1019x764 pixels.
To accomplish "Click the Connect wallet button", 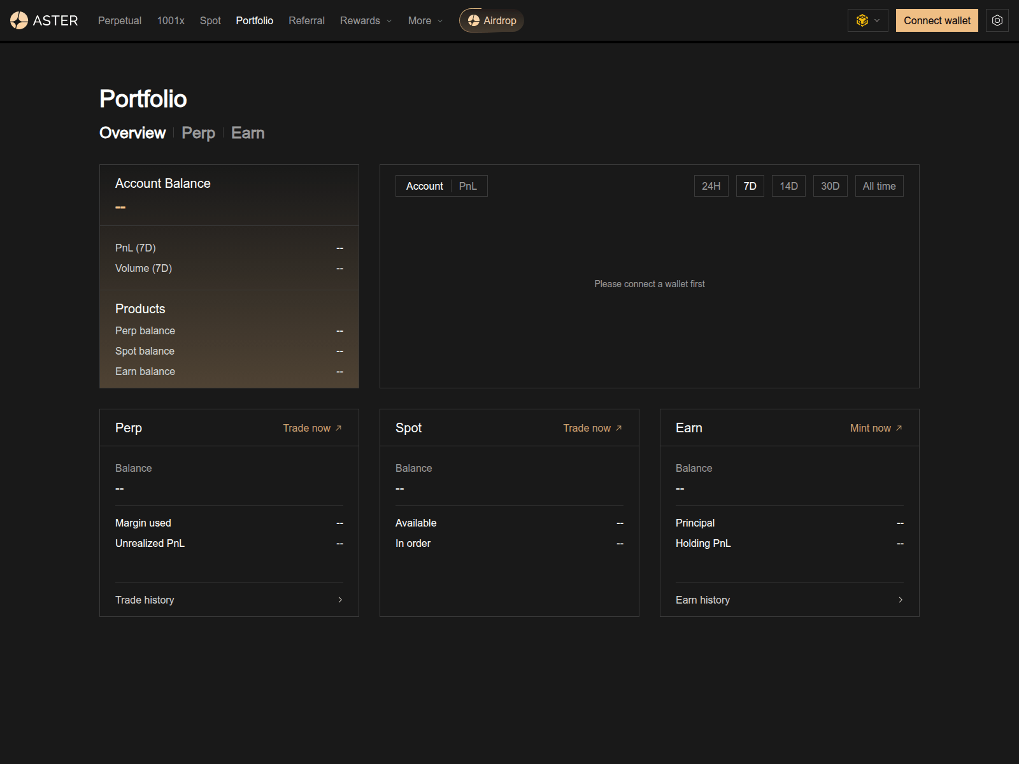I will 937,20.
